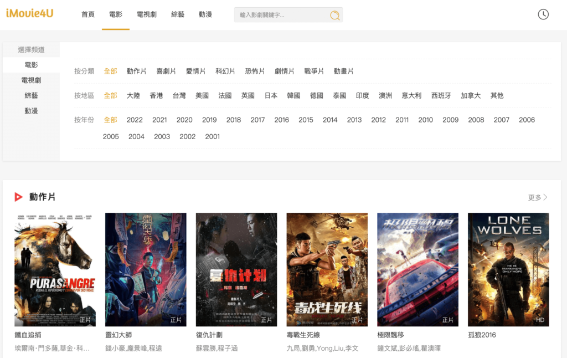
Task: Switch to the 動漫 nav tab
Action: (205, 14)
